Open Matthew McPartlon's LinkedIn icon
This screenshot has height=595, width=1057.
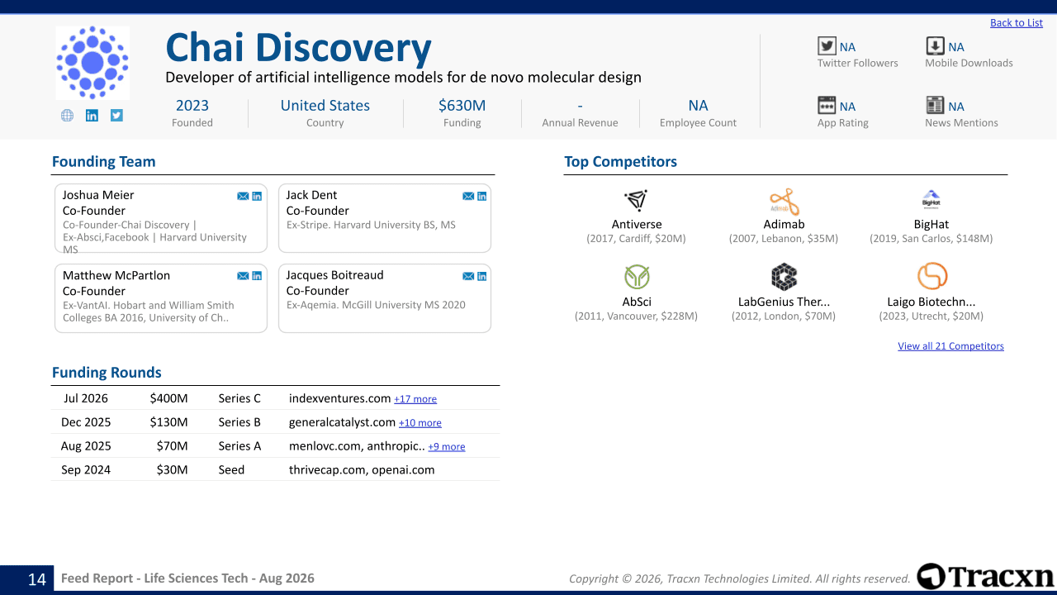257,276
